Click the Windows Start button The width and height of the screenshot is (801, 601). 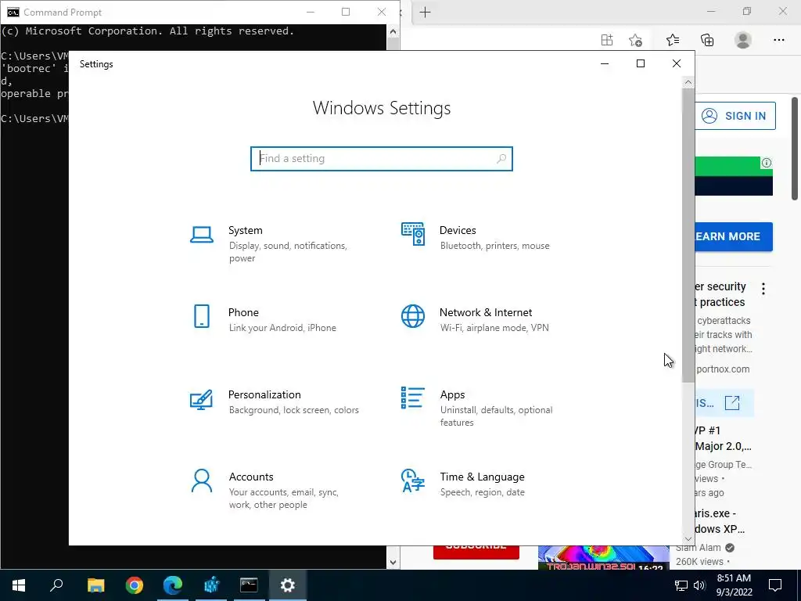(19, 585)
